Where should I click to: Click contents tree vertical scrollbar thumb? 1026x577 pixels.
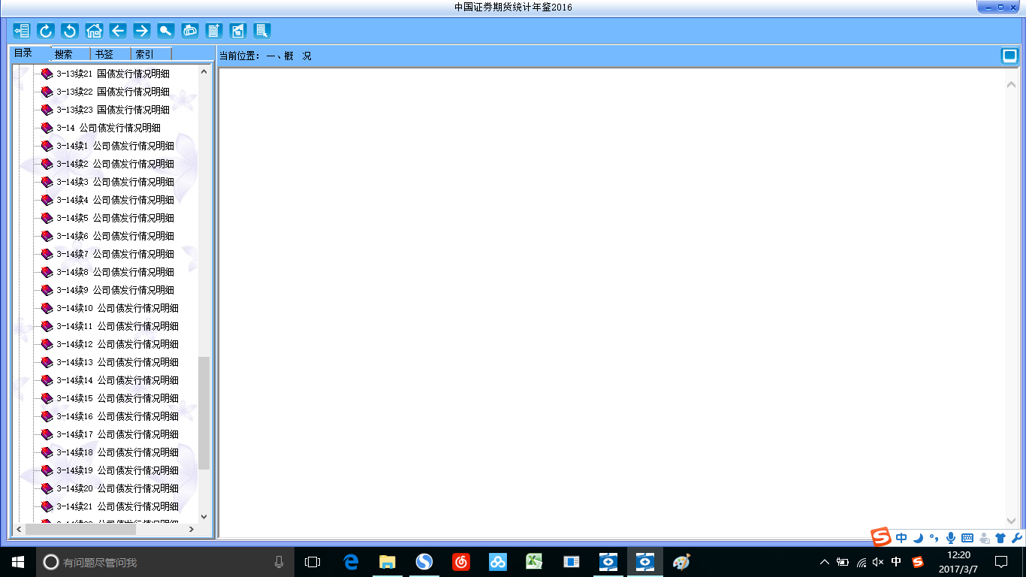[204, 413]
